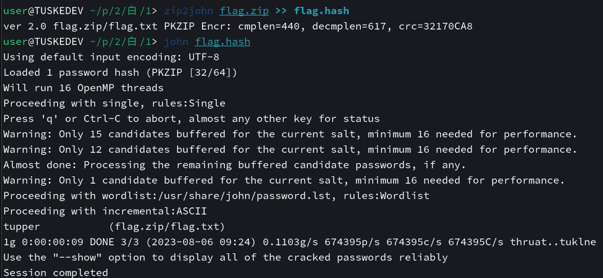603x278 pixels.
Task: Click the "Session completed" line
Action: (56, 272)
